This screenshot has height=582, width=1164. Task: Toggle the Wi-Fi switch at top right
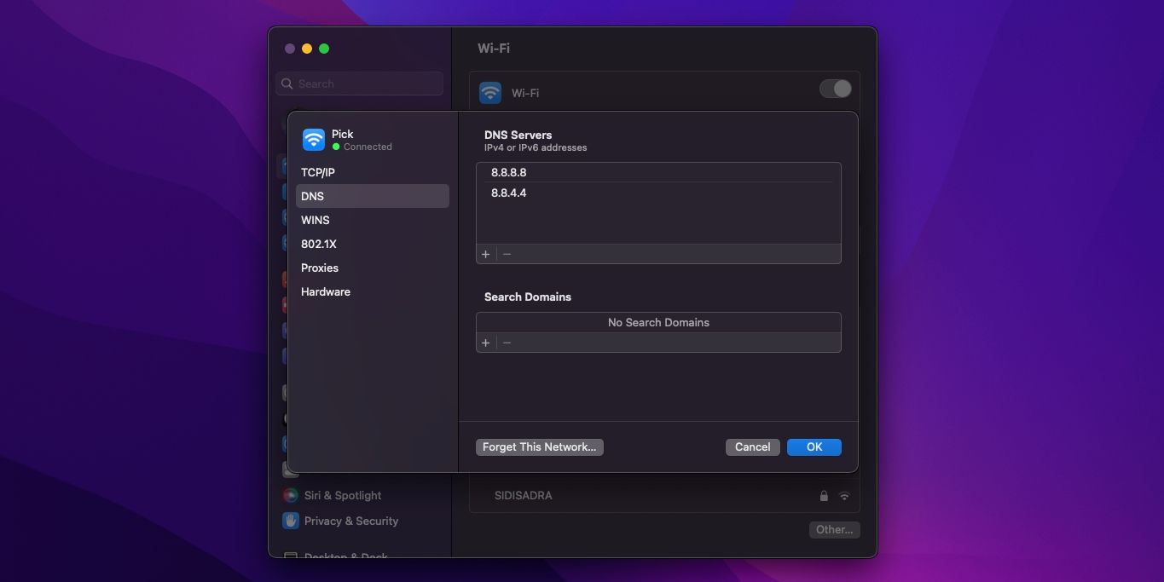(x=835, y=89)
